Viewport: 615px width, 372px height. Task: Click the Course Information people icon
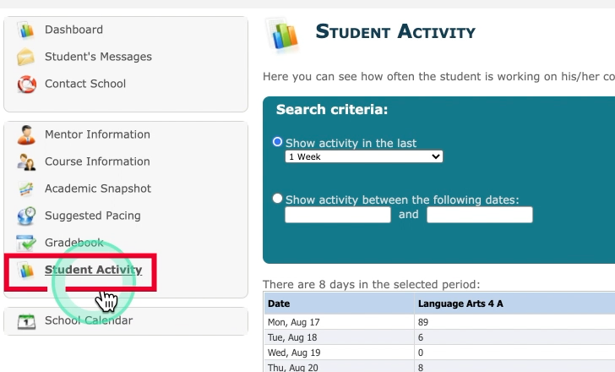click(26, 161)
